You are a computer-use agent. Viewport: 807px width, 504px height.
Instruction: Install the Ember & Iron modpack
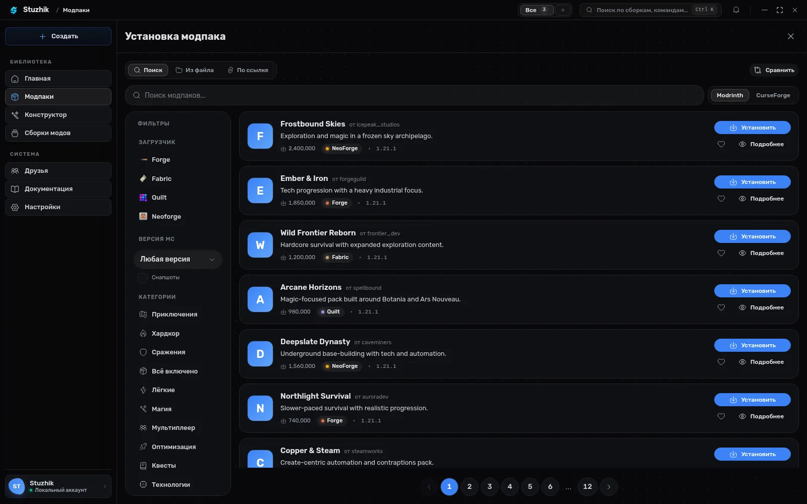[x=752, y=182]
